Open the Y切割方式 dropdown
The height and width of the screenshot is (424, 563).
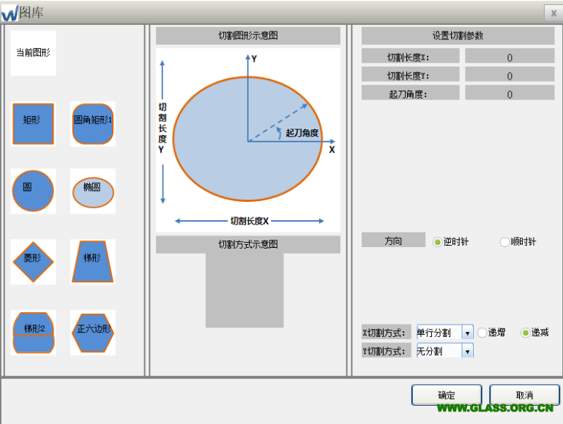click(467, 351)
